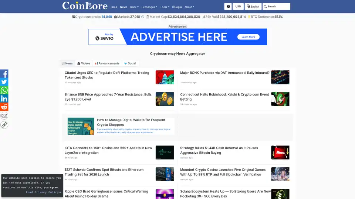Viewport: 355px width, 199px height.
Task: Click Capitol building article thumbnail
Action: point(165,77)
